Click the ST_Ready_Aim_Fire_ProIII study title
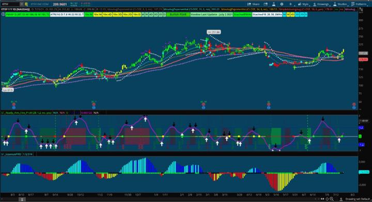372x202 pixels. click(26, 113)
